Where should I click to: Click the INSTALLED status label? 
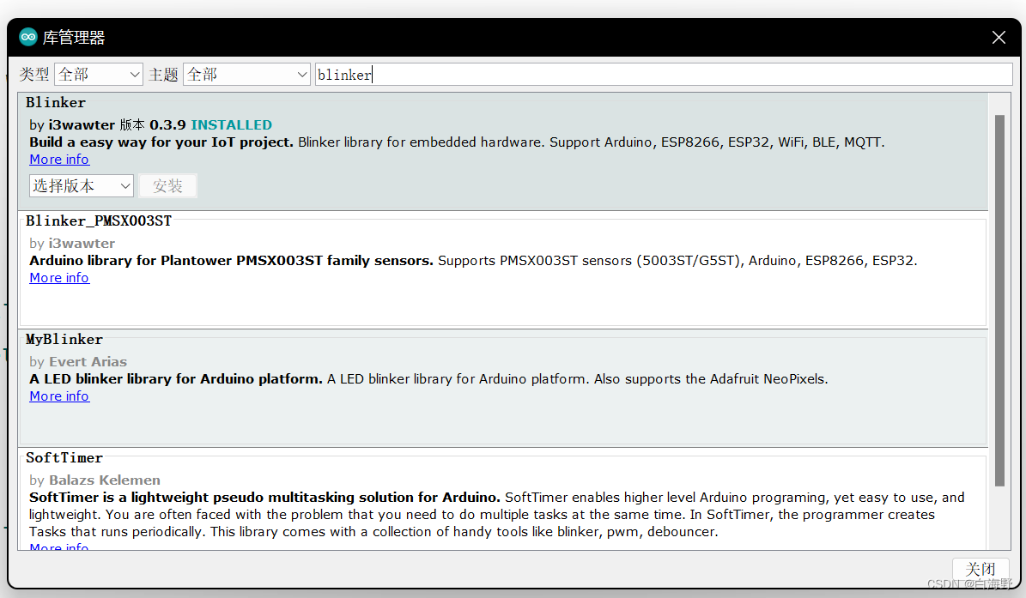[x=231, y=124]
